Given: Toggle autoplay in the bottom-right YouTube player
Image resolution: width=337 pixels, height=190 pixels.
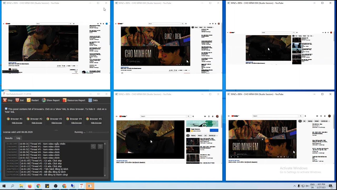Looking at the screenshot, I should tap(278, 157).
